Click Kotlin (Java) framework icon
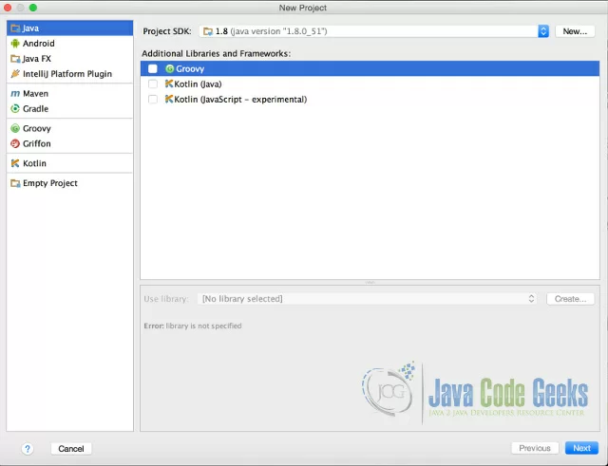 [169, 84]
